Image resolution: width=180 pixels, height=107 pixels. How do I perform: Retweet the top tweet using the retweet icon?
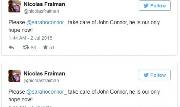tap(26, 48)
